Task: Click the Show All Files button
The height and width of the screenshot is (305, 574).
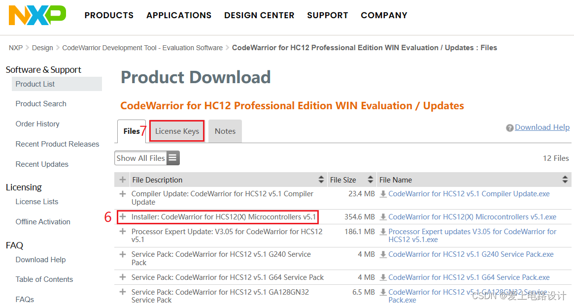Action: [147, 158]
